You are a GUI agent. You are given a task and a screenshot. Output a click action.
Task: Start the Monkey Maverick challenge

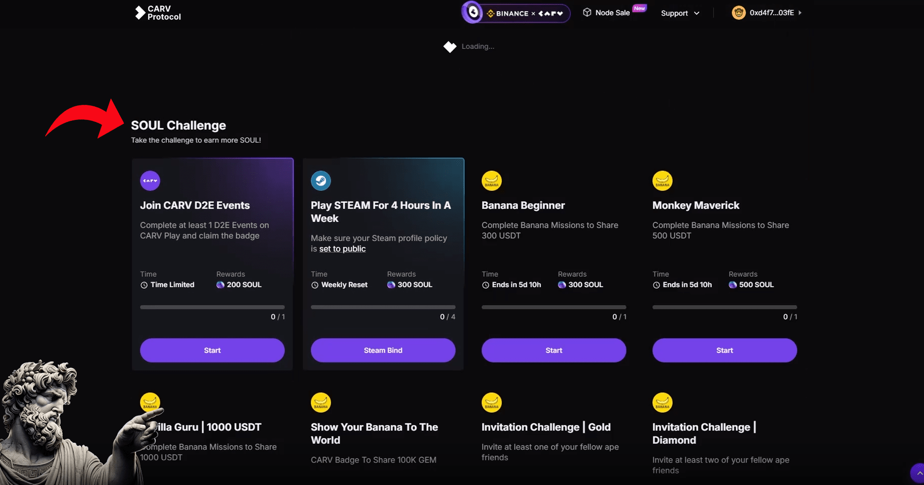point(724,351)
